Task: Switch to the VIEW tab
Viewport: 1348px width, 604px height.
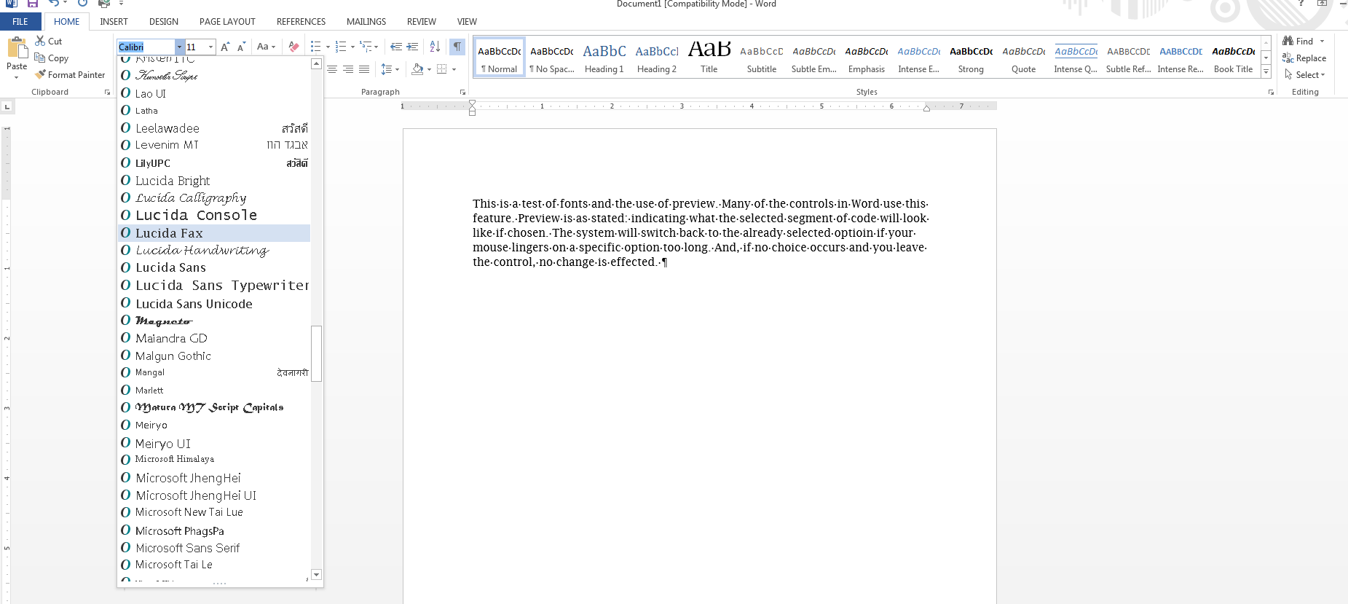Action: (x=467, y=21)
